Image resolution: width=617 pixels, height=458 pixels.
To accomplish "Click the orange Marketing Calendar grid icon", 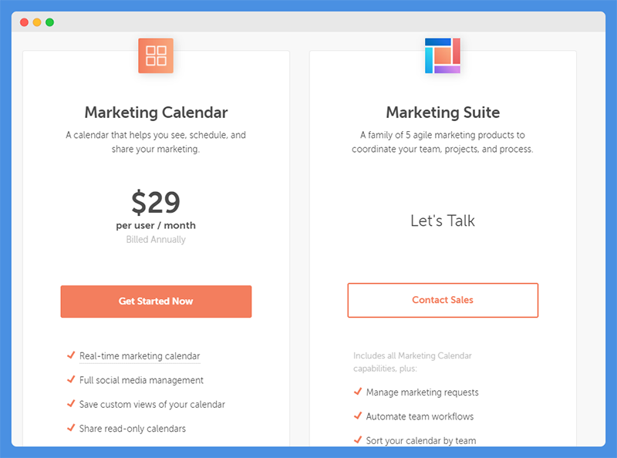I will click(x=156, y=56).
